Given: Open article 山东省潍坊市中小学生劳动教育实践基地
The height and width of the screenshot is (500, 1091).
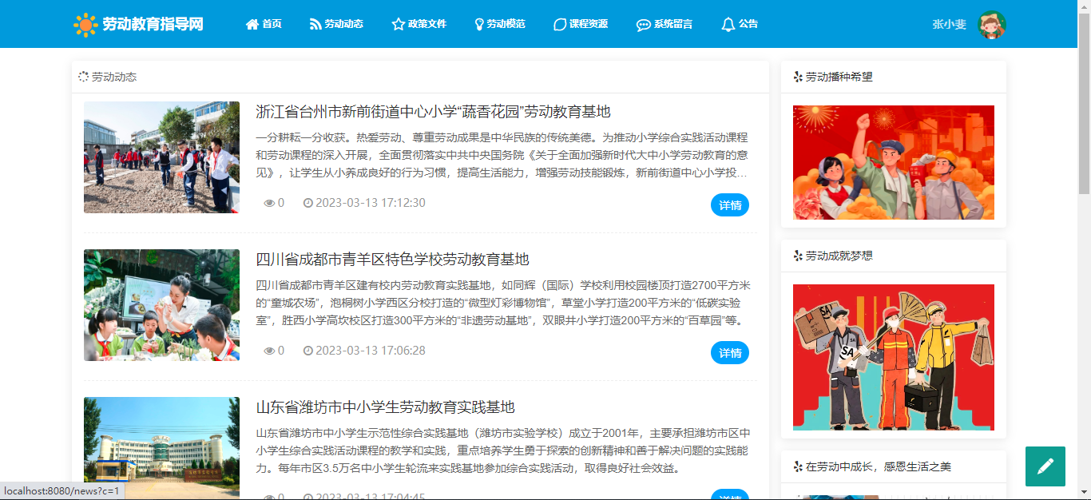Looking at the screenshot, I should tap(385, 407).
